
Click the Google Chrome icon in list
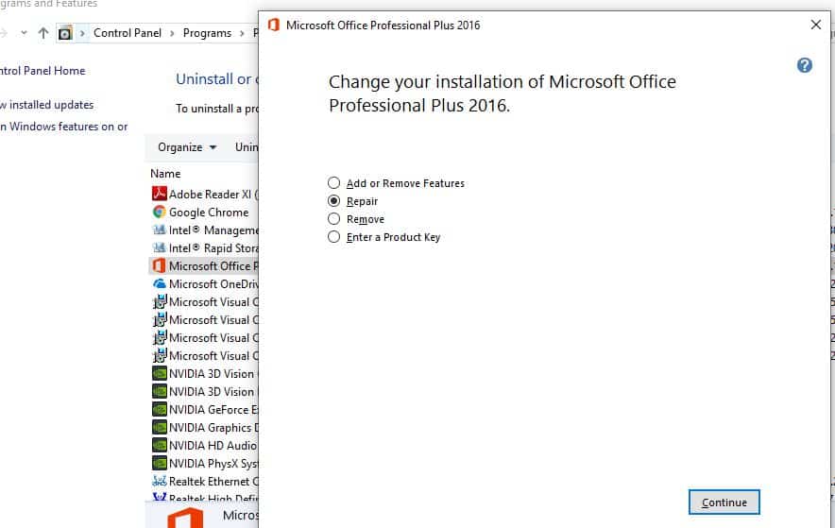coord(160,212)
